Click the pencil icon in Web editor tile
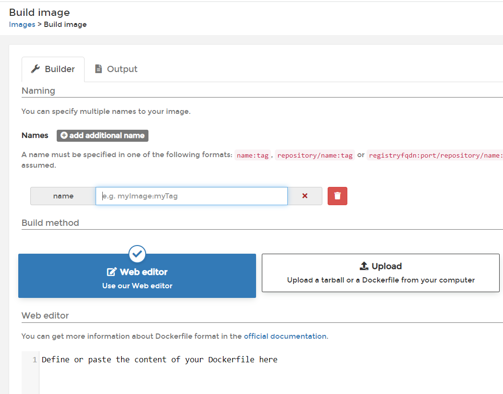The image size is (503, 394). (x=111, y=272)
